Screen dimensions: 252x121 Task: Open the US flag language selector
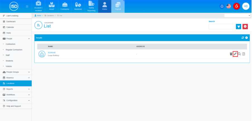click(x=229, y=6)
